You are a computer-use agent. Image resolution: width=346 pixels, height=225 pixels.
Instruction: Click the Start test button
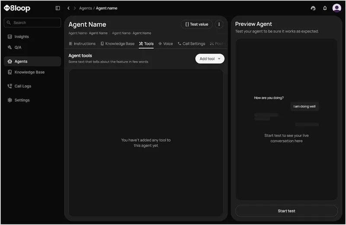coord(286,211)
